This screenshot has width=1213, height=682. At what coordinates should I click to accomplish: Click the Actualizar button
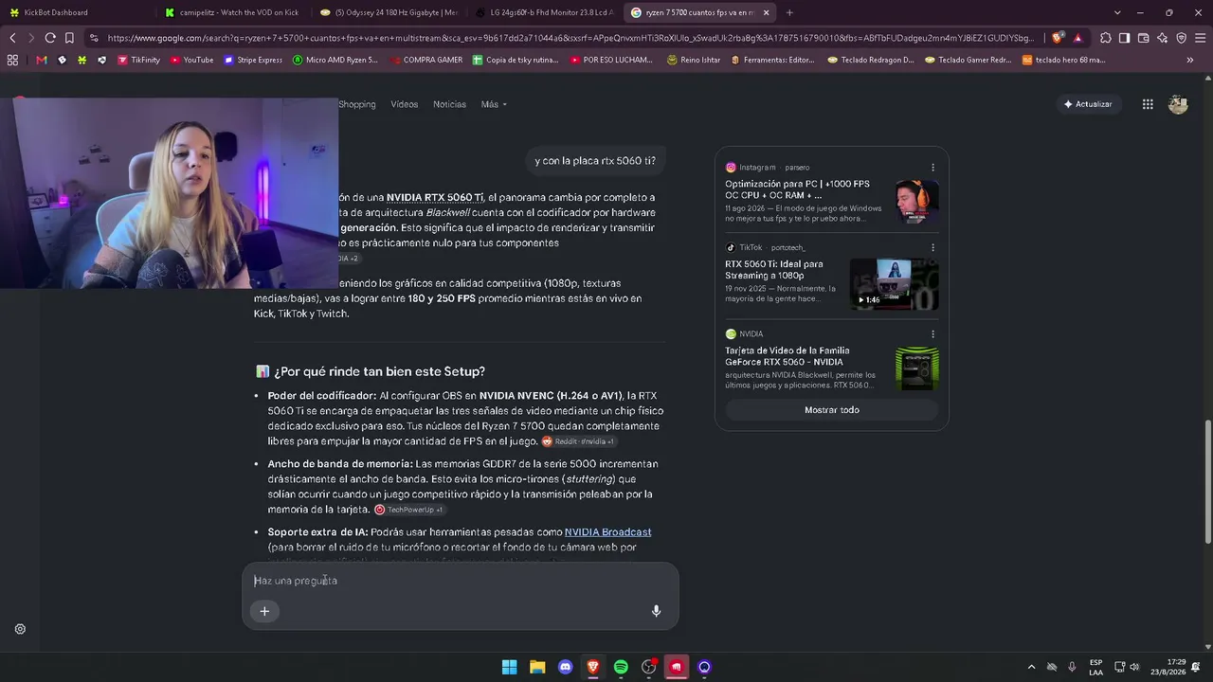click(1088, 104)
